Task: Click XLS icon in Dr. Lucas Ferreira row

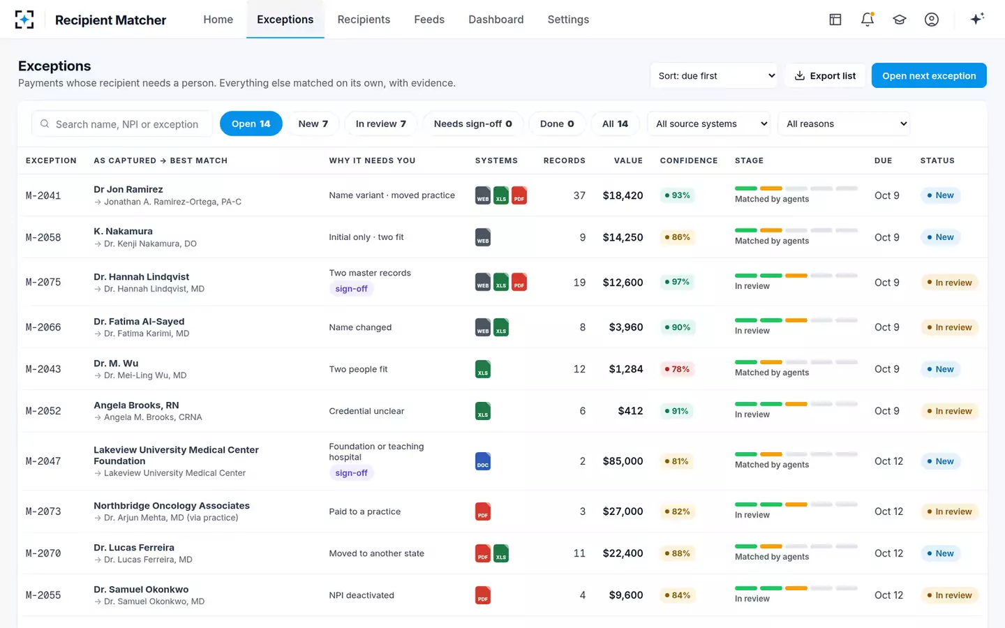Action: tap(501, 553)
